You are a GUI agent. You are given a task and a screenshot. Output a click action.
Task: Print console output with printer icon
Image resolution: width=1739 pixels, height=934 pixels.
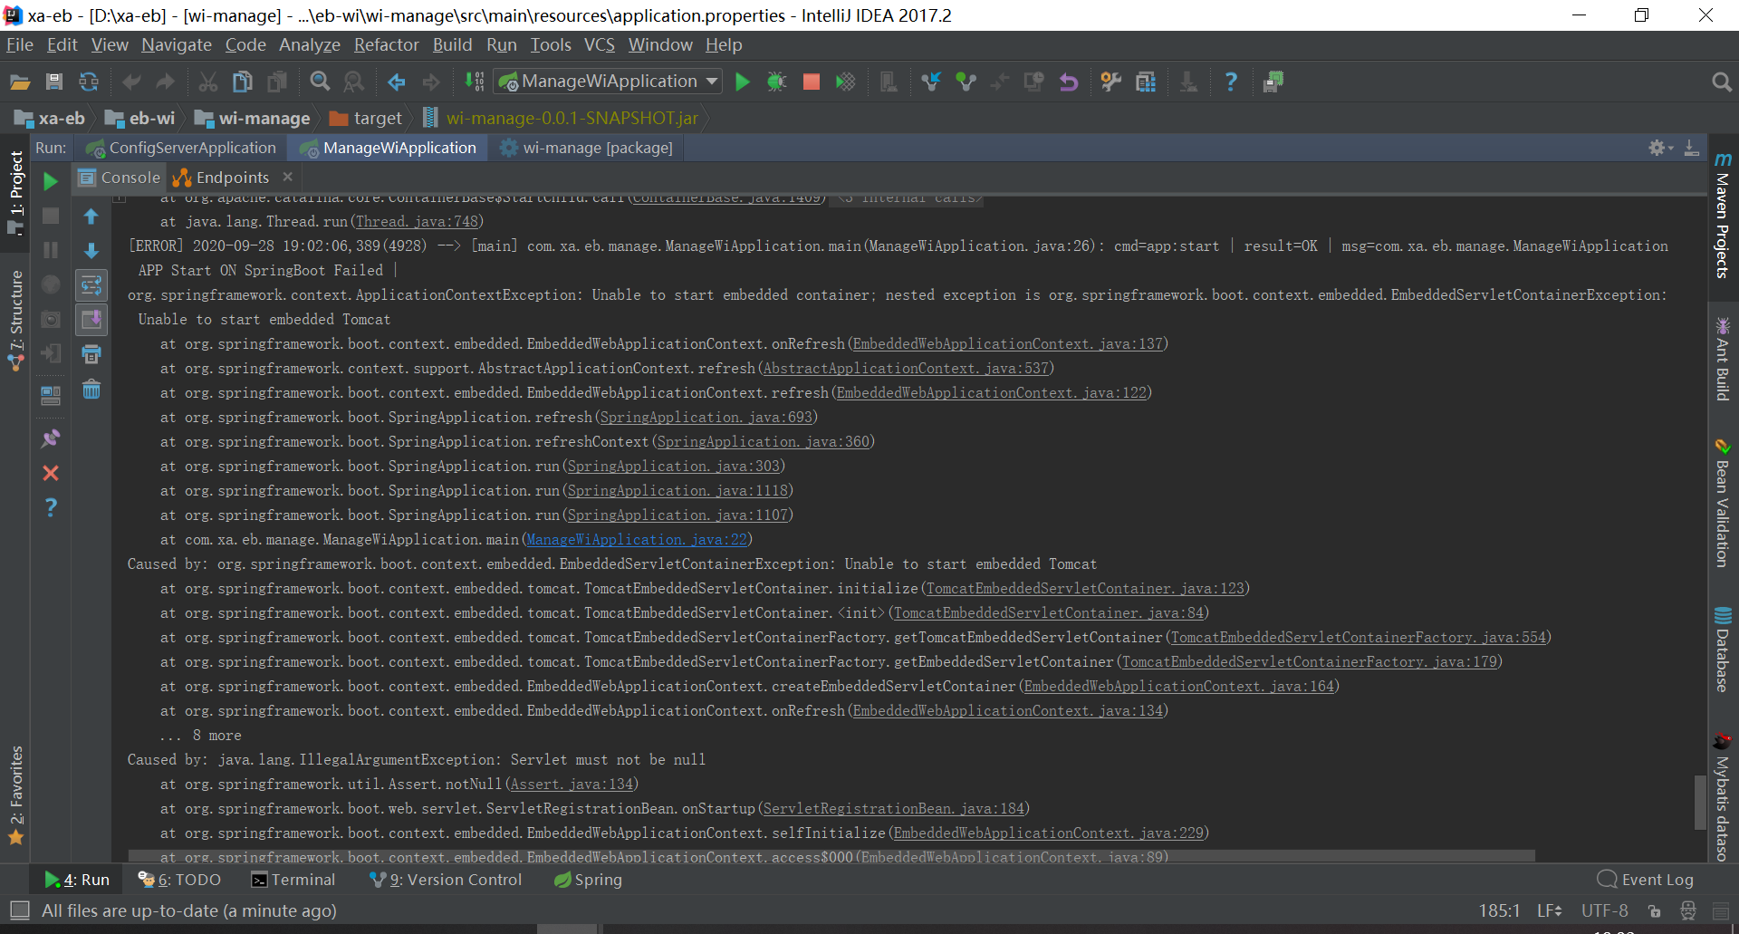(x=91, y=354)
